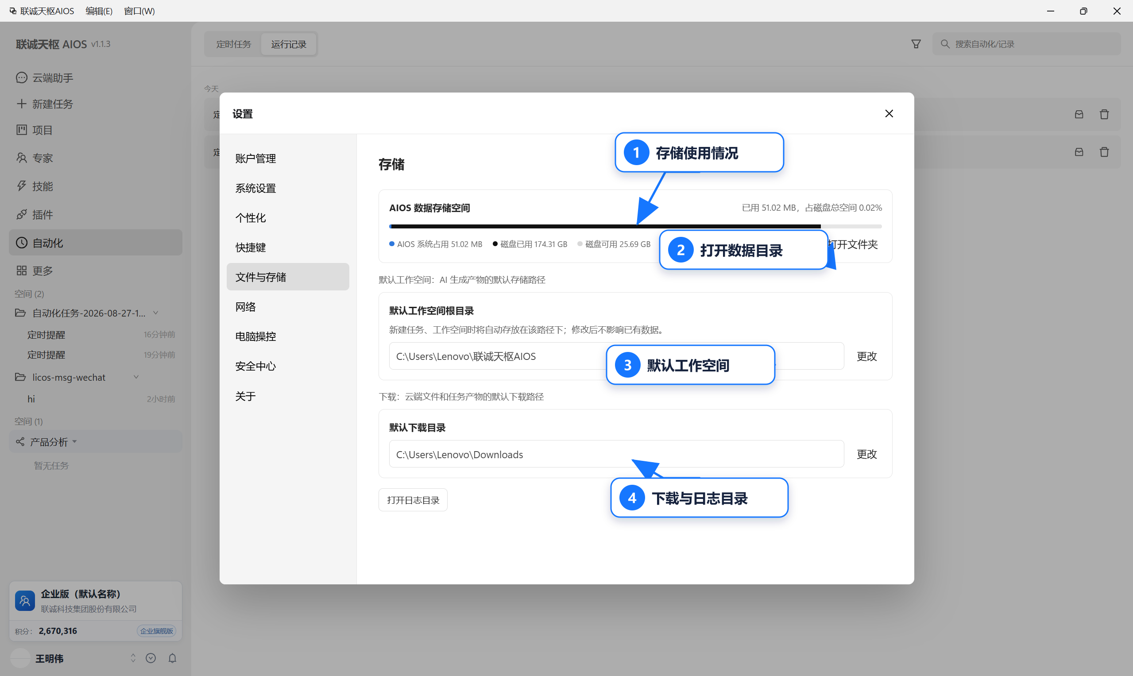The image size is (1133, 676).
Task: Click the workspace root path field
Action: click(x=616, y=356)
